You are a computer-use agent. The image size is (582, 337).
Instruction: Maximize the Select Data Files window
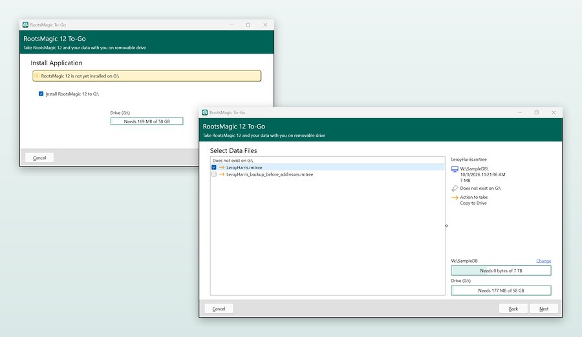[536, 112]
